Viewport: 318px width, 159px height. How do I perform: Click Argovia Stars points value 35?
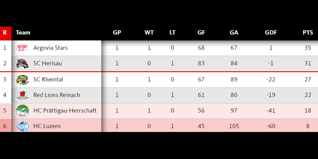(308, 48)
